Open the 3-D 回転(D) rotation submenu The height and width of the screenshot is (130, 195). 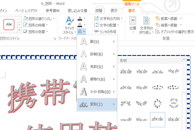[97, 92]
